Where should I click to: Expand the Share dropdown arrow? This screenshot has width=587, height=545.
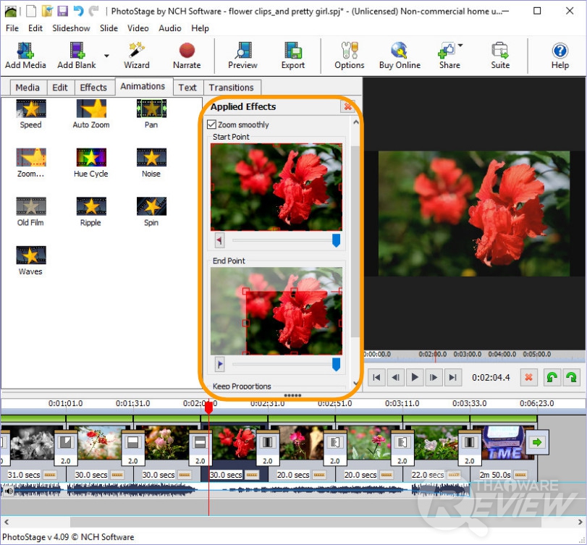(x=460, y=46)
